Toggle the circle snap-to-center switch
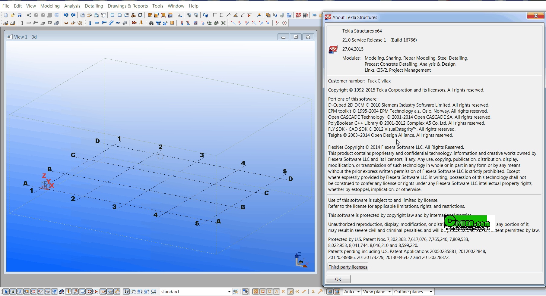This screenshot has height=296, width=546. pos(269,291)
